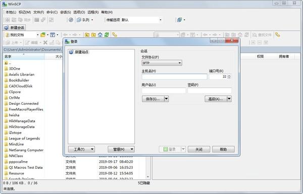This screenshot has width=303, height=194.
Task: Click the 帮助 button in login dialog
Action: pyautogui.click(x=223, y=149)
